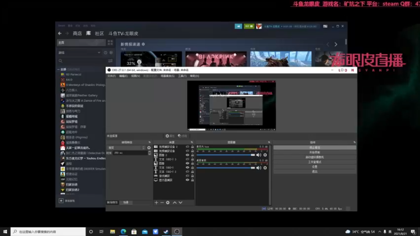Toggle visibility of game capture source
The width and height of the screenshot is (420, 236).
click(187, 176)
